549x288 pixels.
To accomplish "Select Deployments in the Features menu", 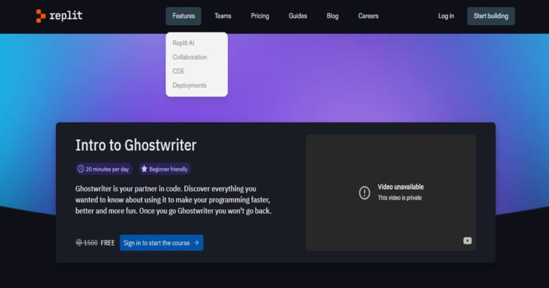I will [x=189, y=86].
